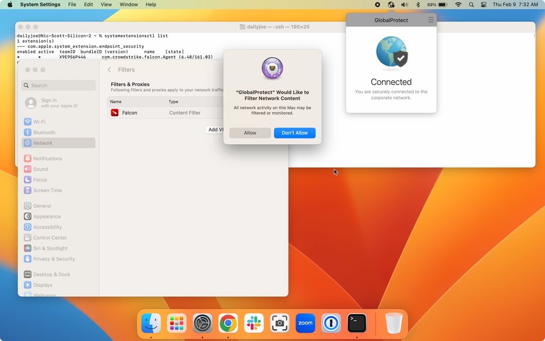Open the Window menu in the menu bar
The image size is (545, 341).
[129, 4]
